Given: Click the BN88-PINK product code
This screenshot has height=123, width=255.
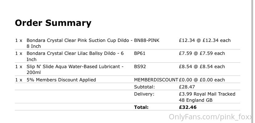Looking at the screenshot, I should pos(147,40).
